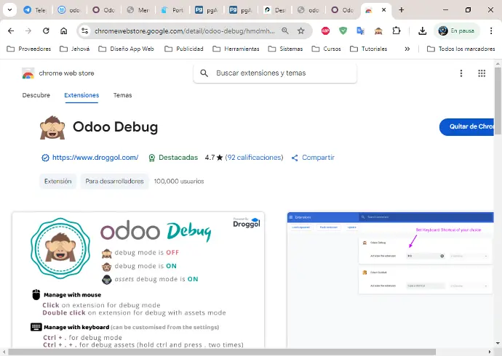Screen dimensions: 502x356
Task: Open Chrome three-dot menu
Action: pos(491,31)
